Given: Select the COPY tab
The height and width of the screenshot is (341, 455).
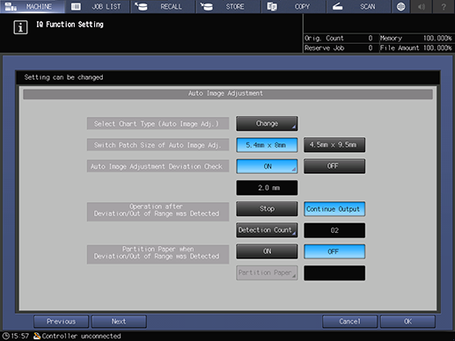Looking at the screenshot, I should point(294,6).
